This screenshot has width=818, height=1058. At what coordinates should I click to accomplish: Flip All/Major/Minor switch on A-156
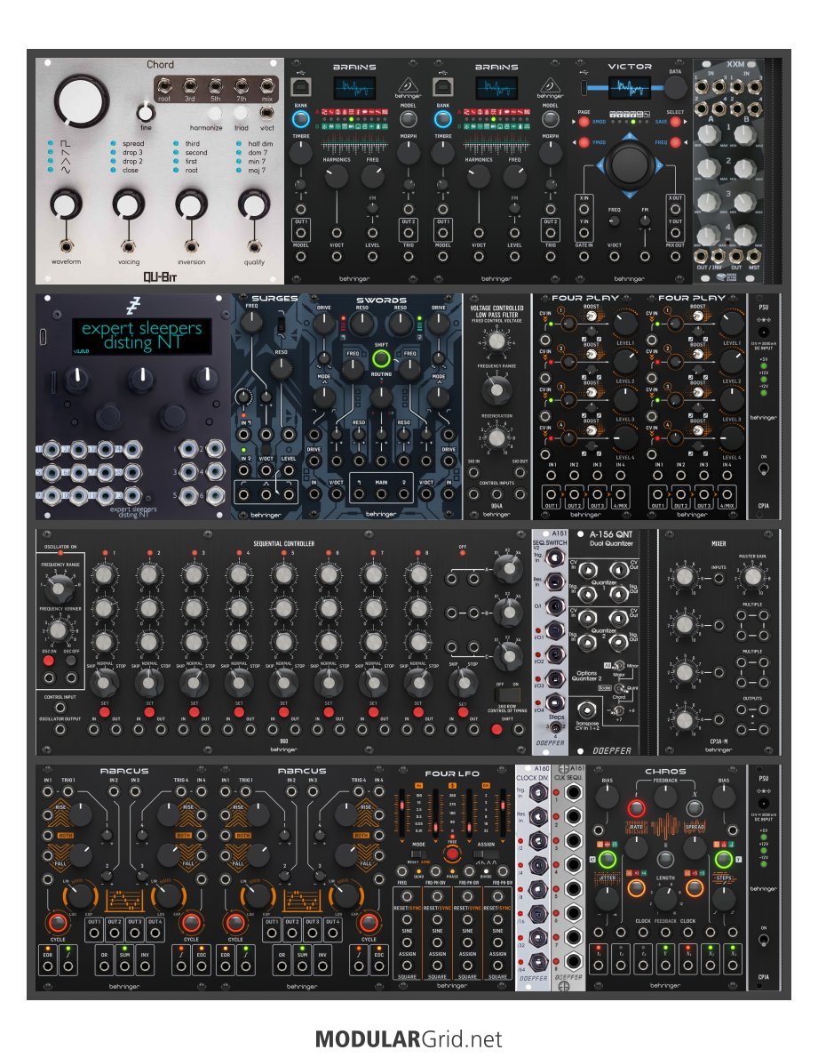point(618,667)
